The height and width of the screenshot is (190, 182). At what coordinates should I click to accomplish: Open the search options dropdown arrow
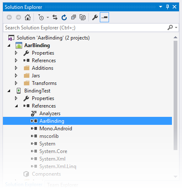[176, 28]
